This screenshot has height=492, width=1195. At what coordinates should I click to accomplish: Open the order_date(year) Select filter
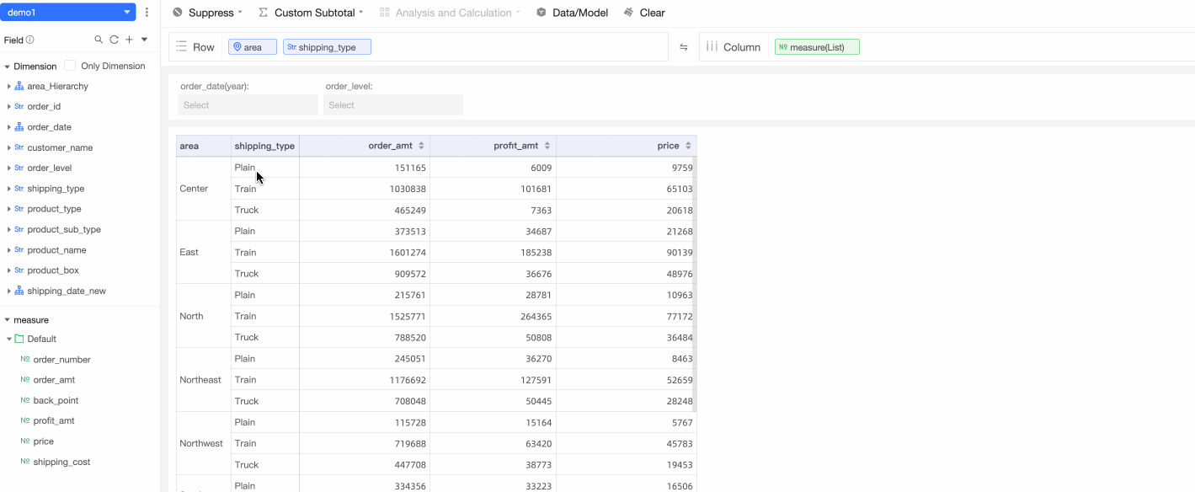[248, 105]
